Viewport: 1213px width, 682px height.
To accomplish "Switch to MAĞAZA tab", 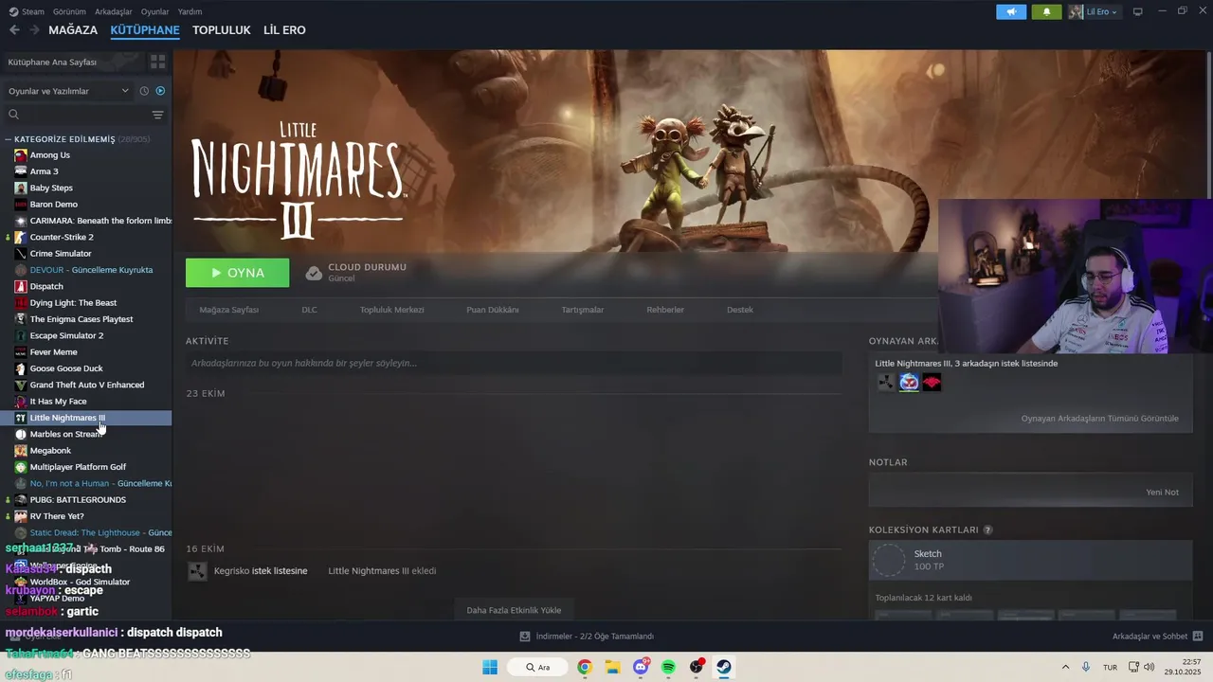I will (73, 30).
